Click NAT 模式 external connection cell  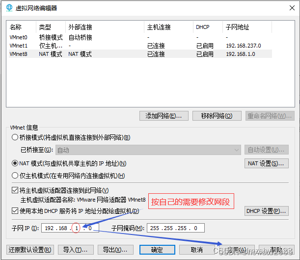tap(80, 54)
